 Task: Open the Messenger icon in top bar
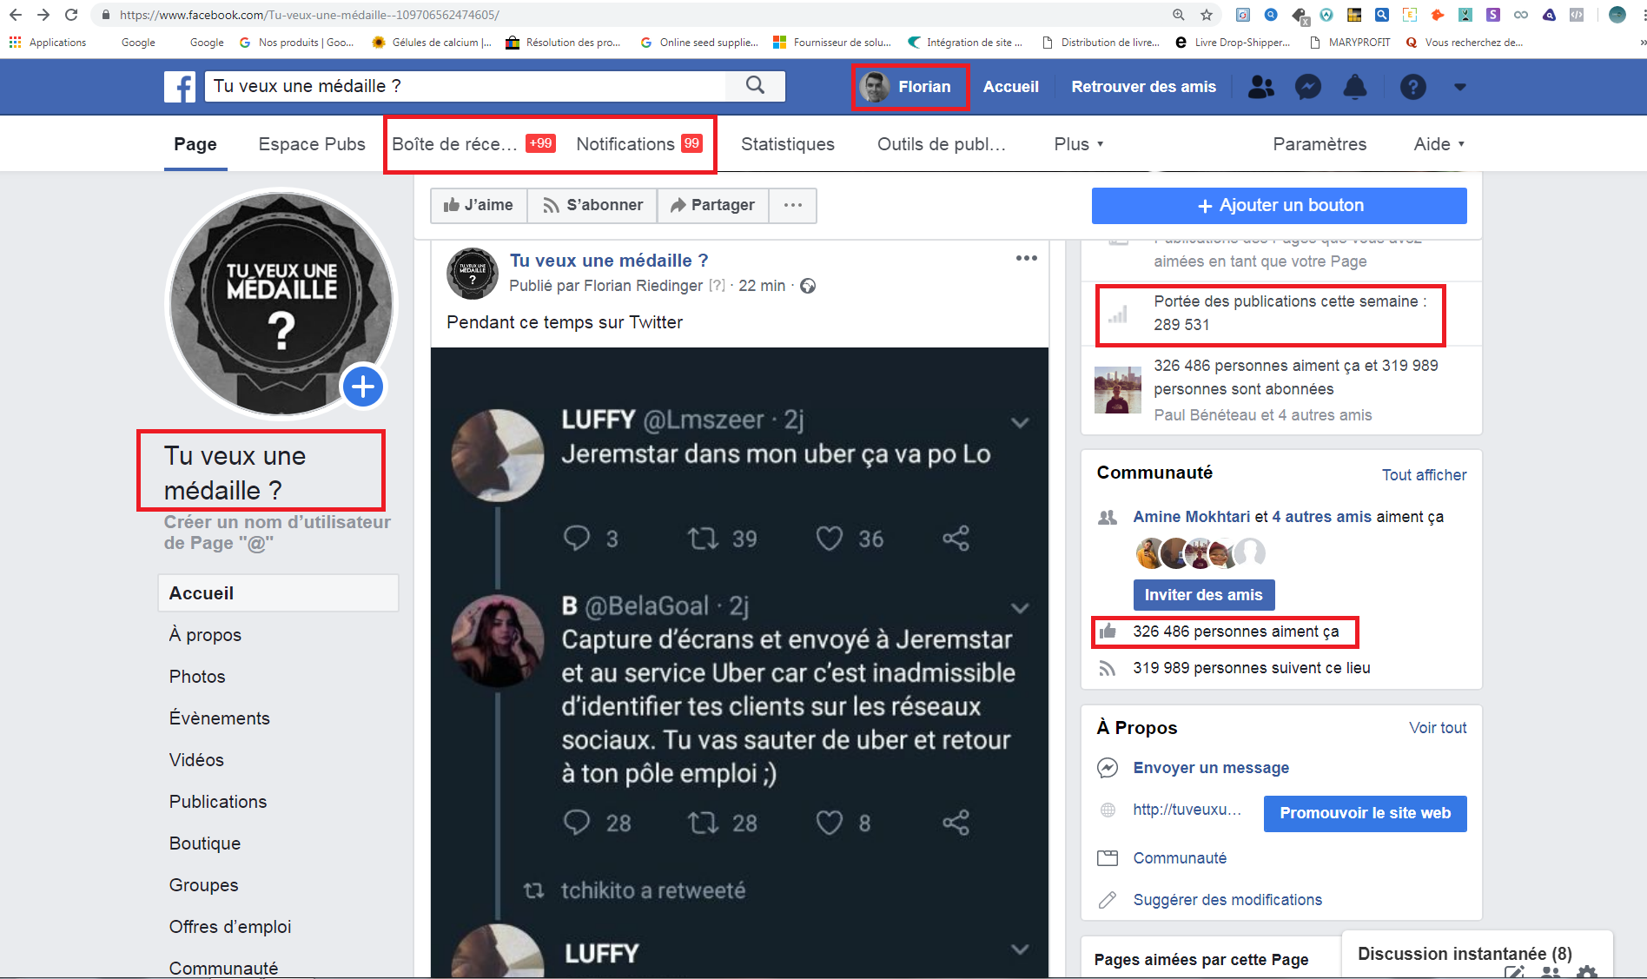1307,87
